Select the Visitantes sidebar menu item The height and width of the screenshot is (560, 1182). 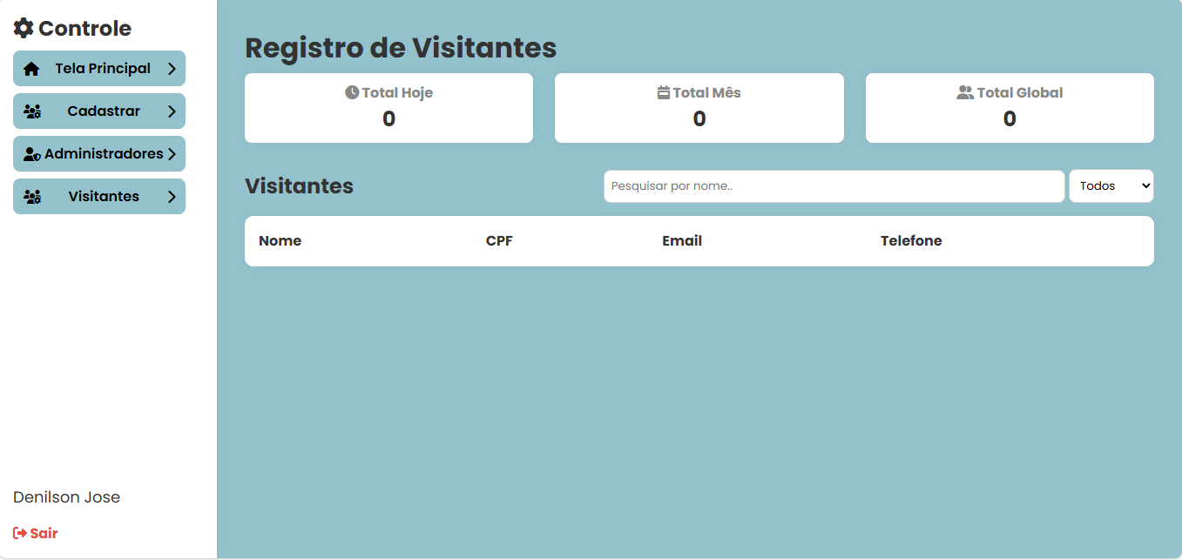coord(99,197)
